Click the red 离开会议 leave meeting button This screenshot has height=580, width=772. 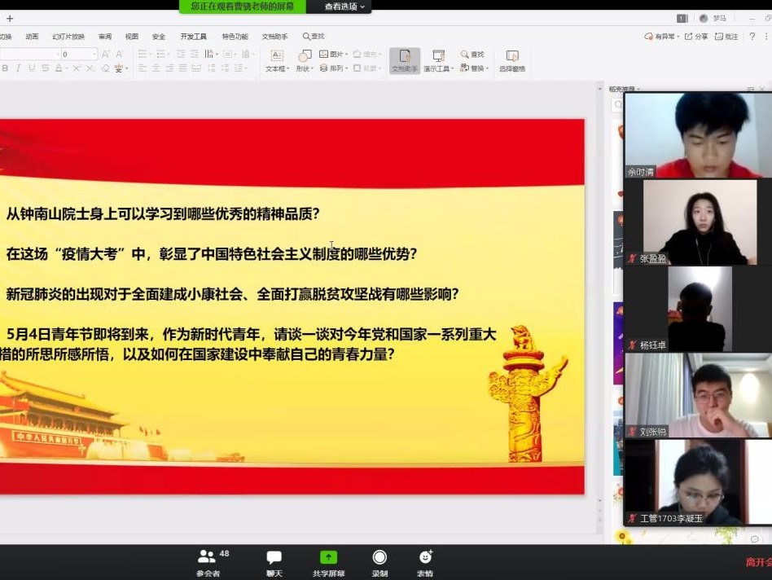[757, 562]
